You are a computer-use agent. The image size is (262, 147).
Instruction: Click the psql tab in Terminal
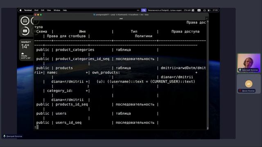(121, 18)
